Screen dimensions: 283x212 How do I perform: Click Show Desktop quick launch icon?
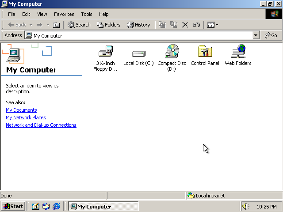tap(36, 206)
